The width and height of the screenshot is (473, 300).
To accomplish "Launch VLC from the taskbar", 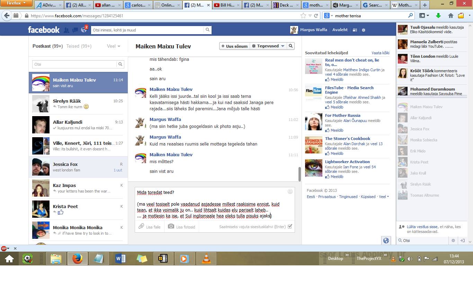I will [x=206, y=259].
